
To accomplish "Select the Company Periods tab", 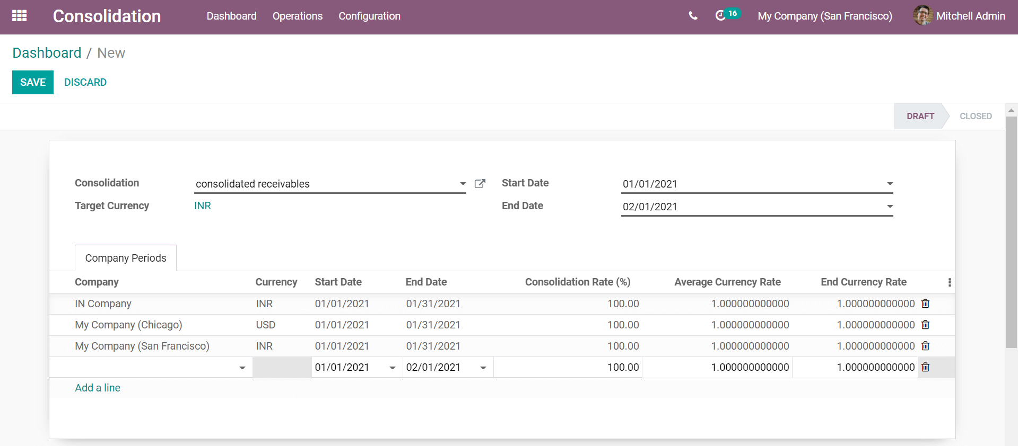I will tap(126, 258).
